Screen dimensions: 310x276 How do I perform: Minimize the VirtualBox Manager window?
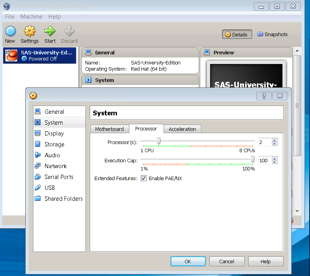click(261, 6)
